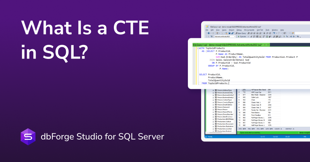Collapse the WITH TopSoldProducts code block

point(198,48)
